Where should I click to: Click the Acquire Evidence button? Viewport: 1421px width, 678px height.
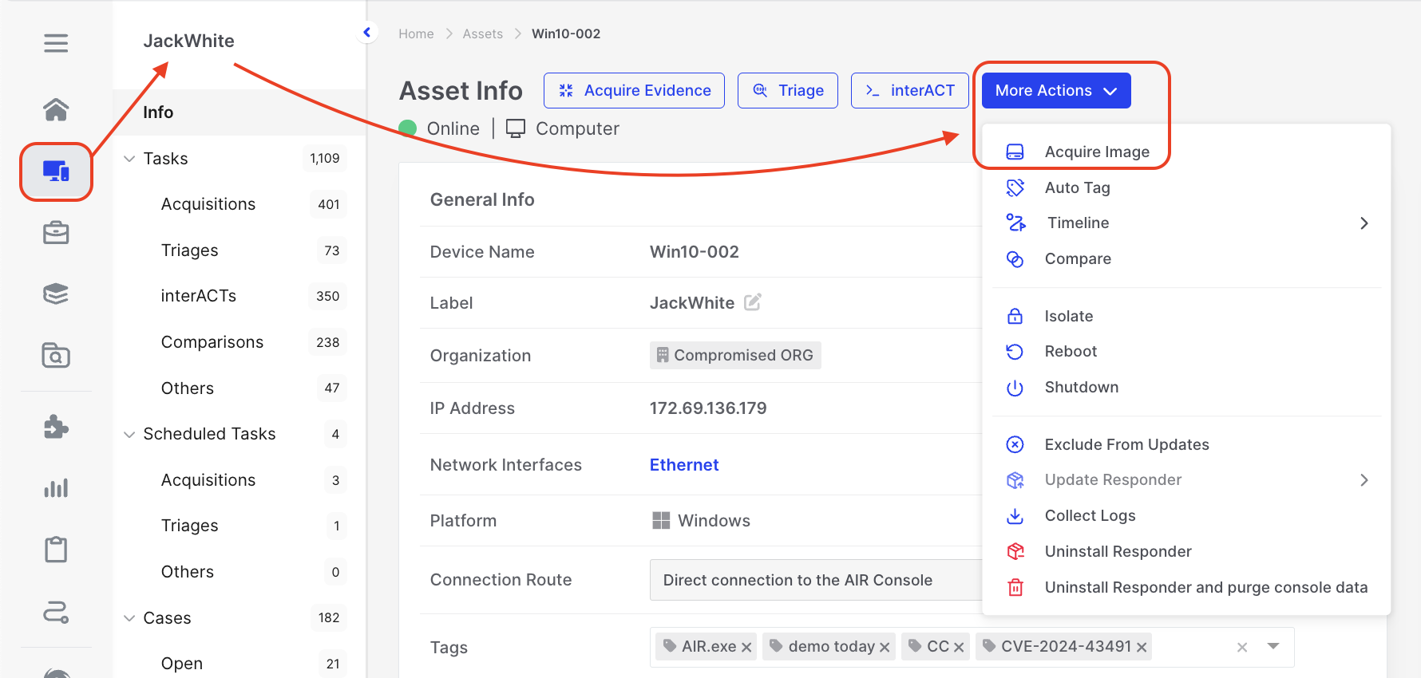click(x=634, y=91)
